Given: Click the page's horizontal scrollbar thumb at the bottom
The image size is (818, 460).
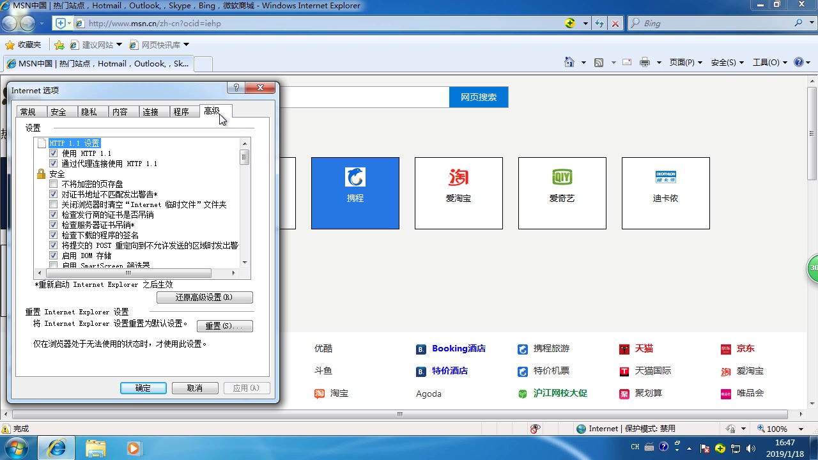Looking at the screenshot, I should (x=400, y=414).
